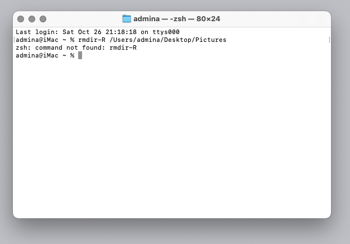Click the "admina — -zsh — 80×24" window title
Viewport: 350px width, 244px height.
pos(176,19)
